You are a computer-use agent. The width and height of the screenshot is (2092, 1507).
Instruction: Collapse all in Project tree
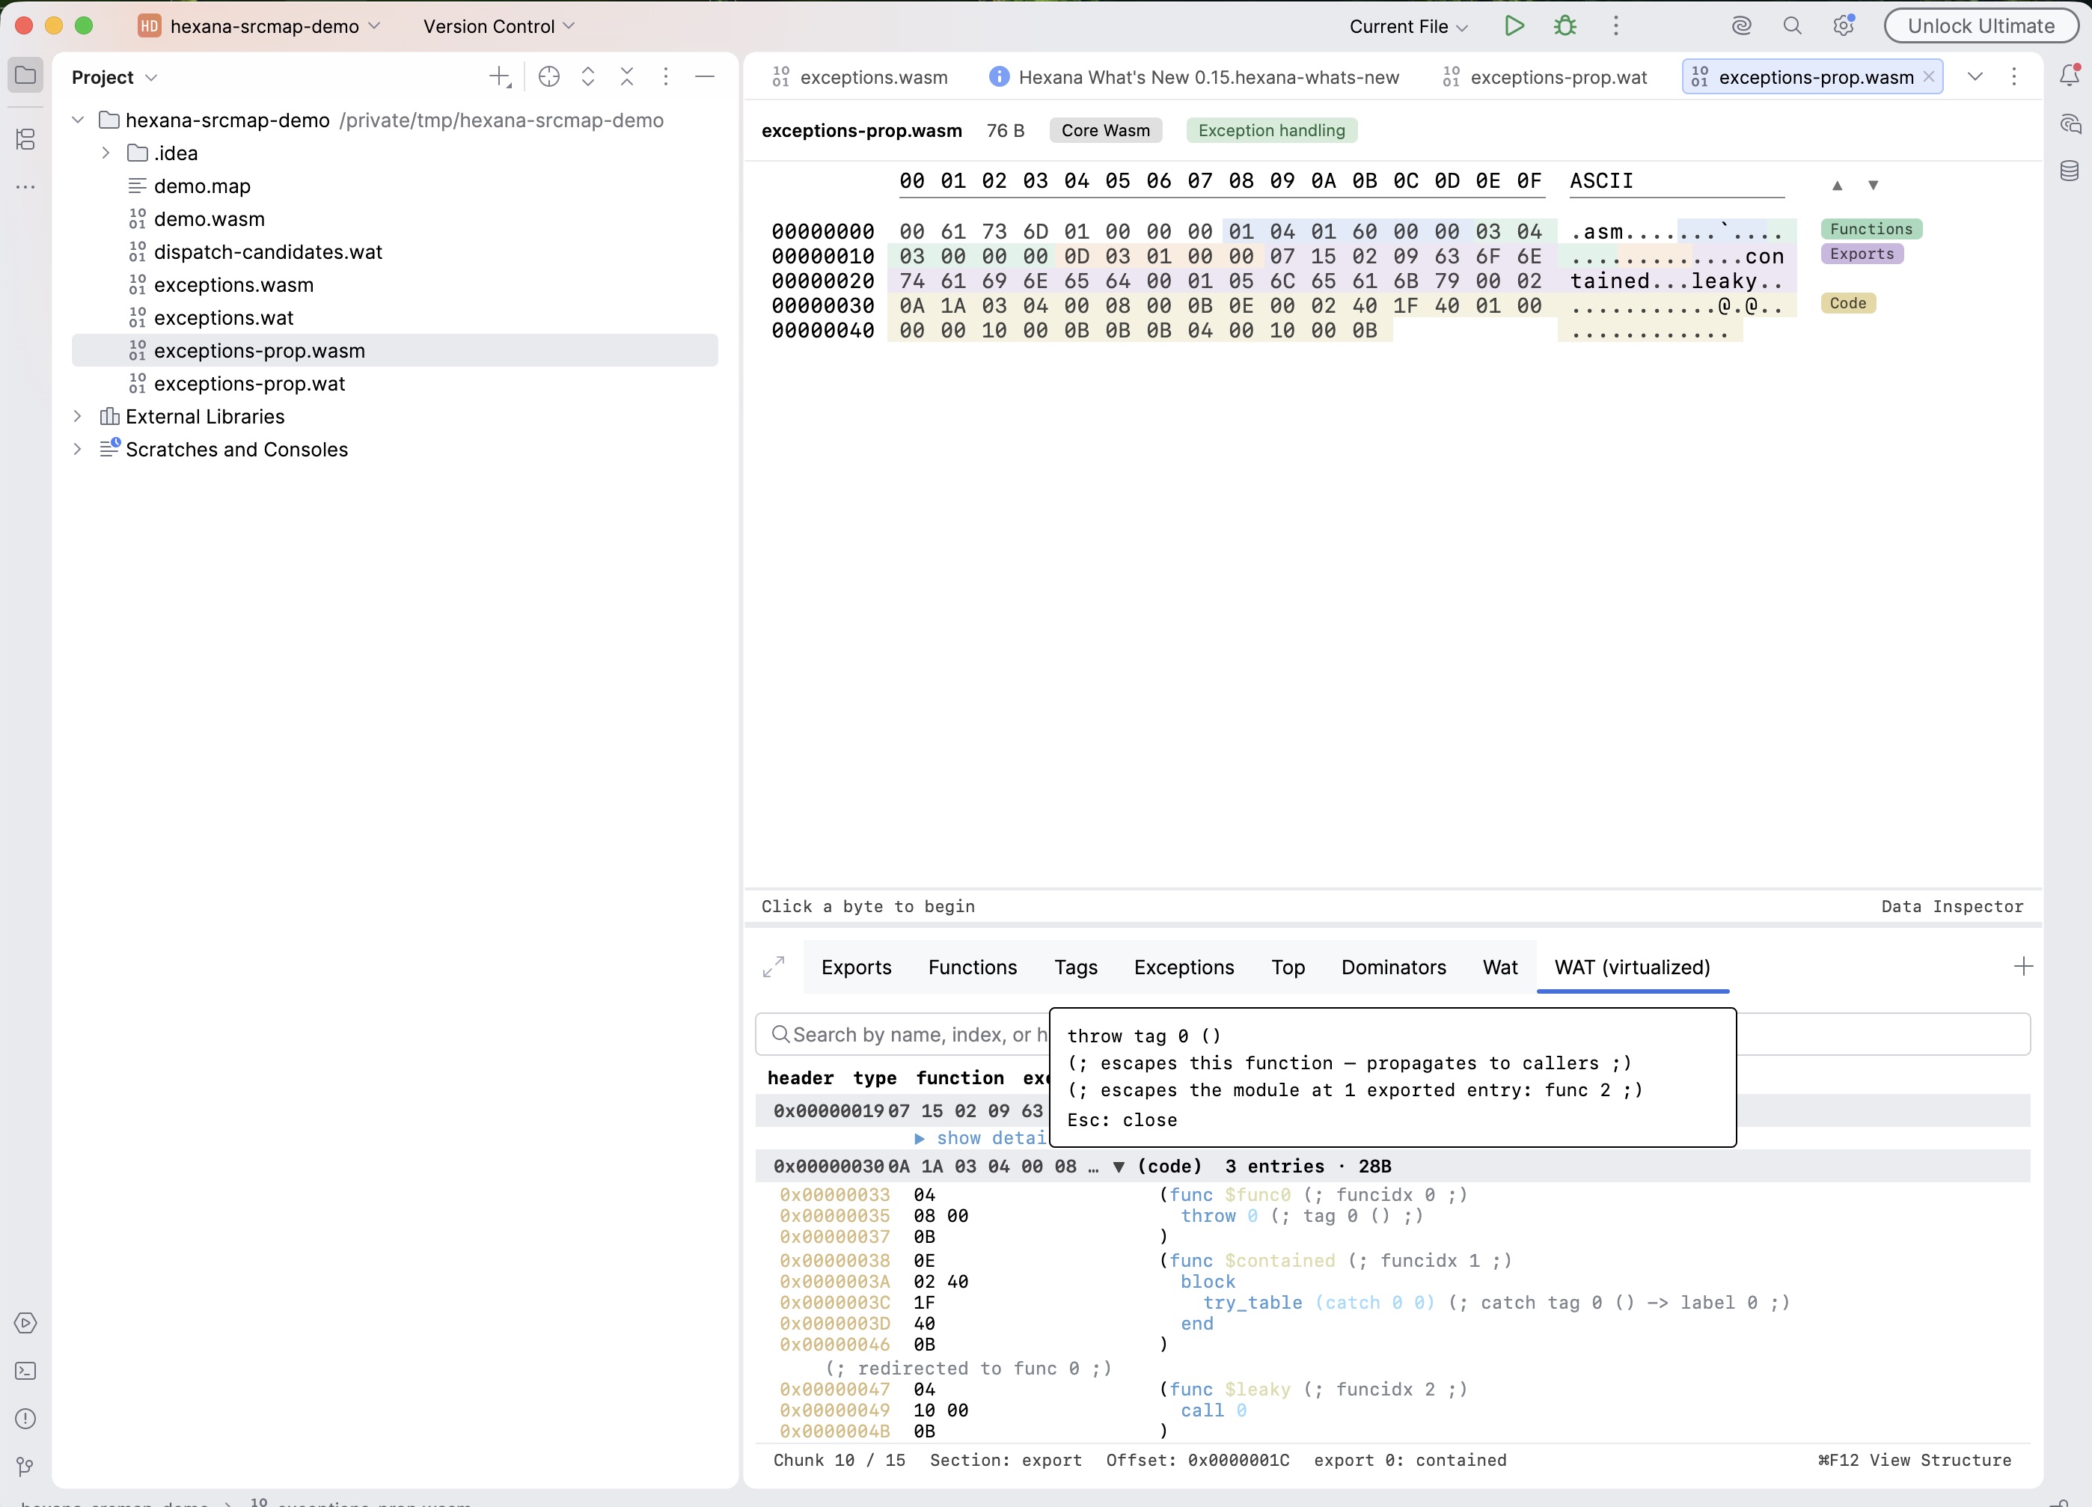click(627, 78)
